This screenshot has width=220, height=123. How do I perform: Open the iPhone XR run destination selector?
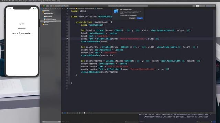65,6
